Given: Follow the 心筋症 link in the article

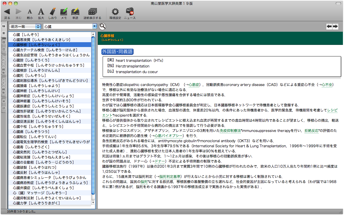Looking at the screenshot, I should click(x=194, y=85).
